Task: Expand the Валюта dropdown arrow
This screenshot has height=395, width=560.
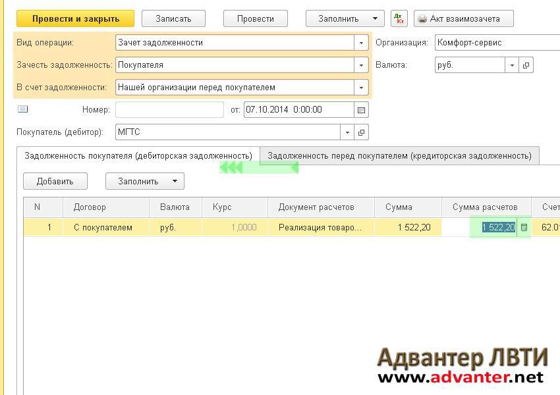Action: 512,65
